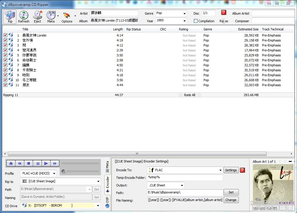
Task: Pause playback in the player
Action: click(37, 163)
